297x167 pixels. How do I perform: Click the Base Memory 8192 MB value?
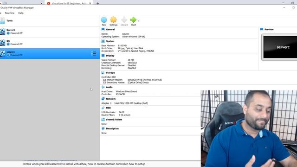pos(122,45)
